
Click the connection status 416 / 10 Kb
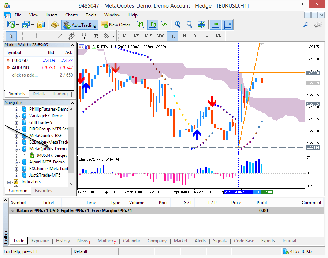click(297, 251)
